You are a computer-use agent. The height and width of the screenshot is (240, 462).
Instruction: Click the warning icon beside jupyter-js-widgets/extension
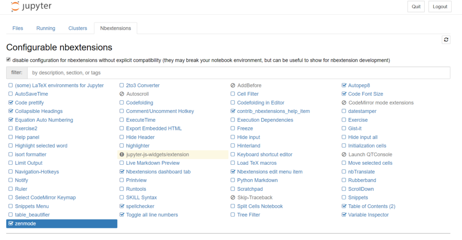(122, 154)
